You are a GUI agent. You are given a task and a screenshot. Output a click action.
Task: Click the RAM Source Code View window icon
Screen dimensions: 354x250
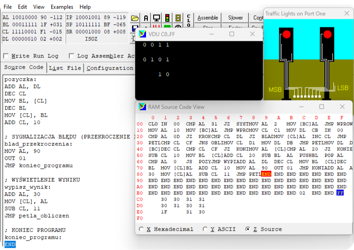tap(142, 107)
